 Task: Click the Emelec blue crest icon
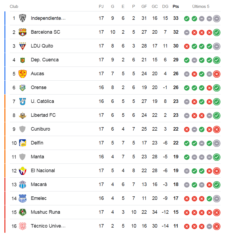(x=23, y=198)
